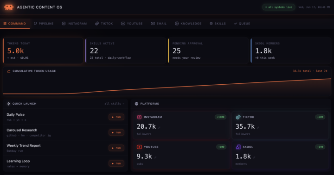The height and width of the screenshot is (175, 334).
Task: Open the Tokens Today stat card
Action: tap(43, 50)
